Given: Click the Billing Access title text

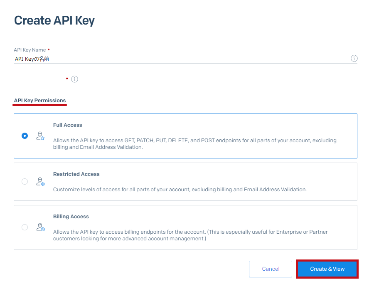Looking at the screenshot, I should pyautogui.click(x=71, y=217).
